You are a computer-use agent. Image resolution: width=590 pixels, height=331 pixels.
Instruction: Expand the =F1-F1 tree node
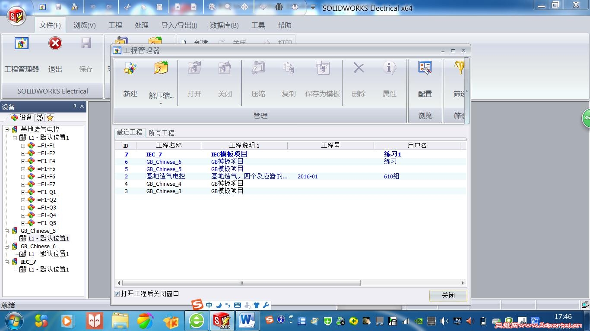(23, 146)
